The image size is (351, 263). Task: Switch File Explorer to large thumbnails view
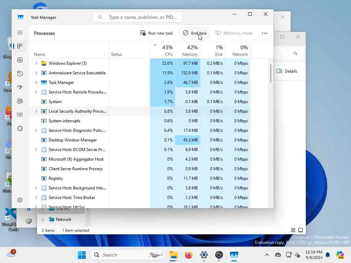301,230
